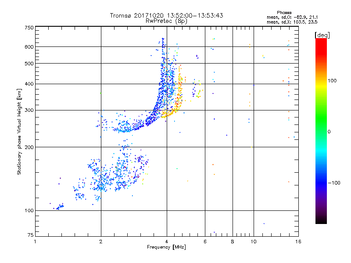Click the y-axis label '500'
Image resolution: width=351 pixels, height=263 pixels.
[29, 64]
